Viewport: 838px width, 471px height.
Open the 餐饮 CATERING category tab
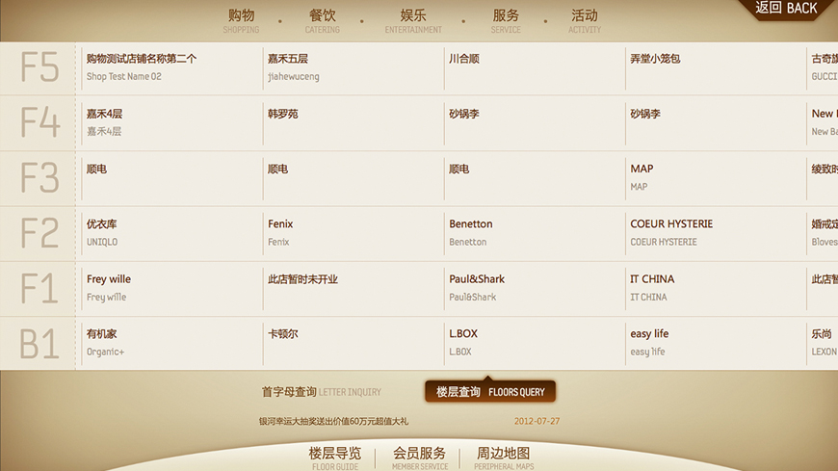323,21
